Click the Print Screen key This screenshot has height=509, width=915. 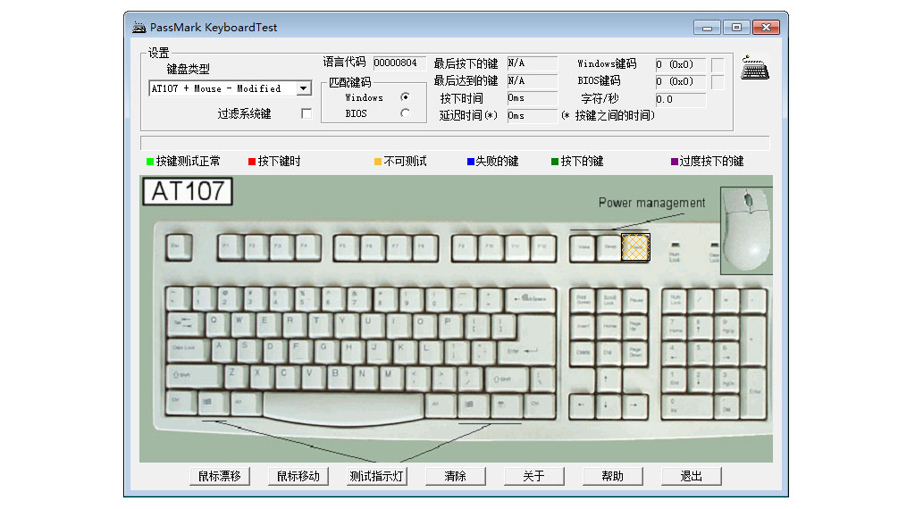pyautogui.click(x=583, y=300)
